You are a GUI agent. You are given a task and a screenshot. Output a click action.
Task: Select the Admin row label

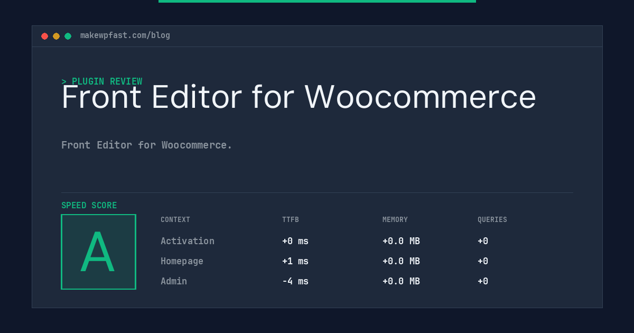174,281
